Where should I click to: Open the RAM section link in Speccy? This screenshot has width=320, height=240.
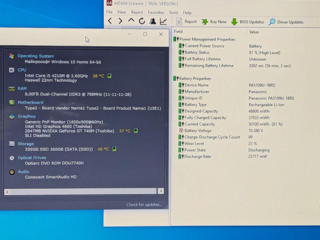22,89
